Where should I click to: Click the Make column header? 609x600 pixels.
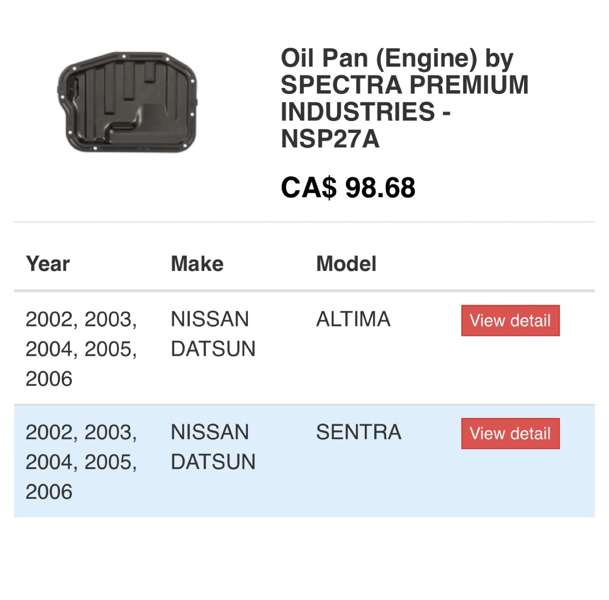(x=197, y=264)
